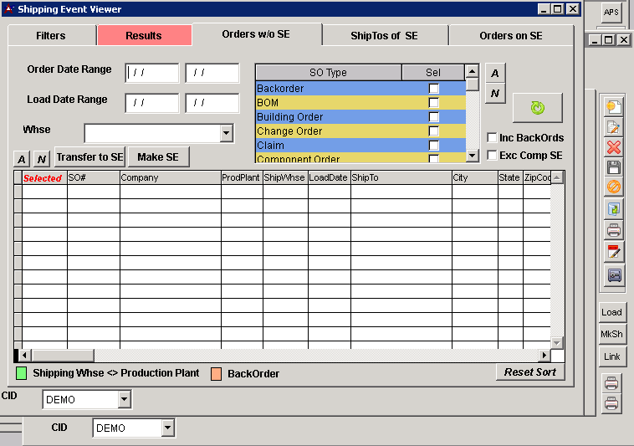This screenshot has width=634, height=446.
Task: Click the new record icon in sidebar
Action: pos(613,107)
